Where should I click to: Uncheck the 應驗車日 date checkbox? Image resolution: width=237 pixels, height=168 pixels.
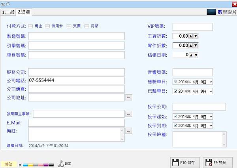pos(175,82)
